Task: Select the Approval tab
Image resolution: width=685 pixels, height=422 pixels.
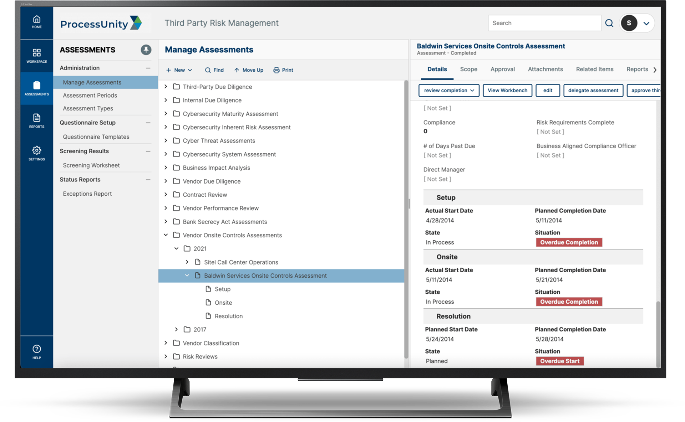Action: [x=503, y=69]
